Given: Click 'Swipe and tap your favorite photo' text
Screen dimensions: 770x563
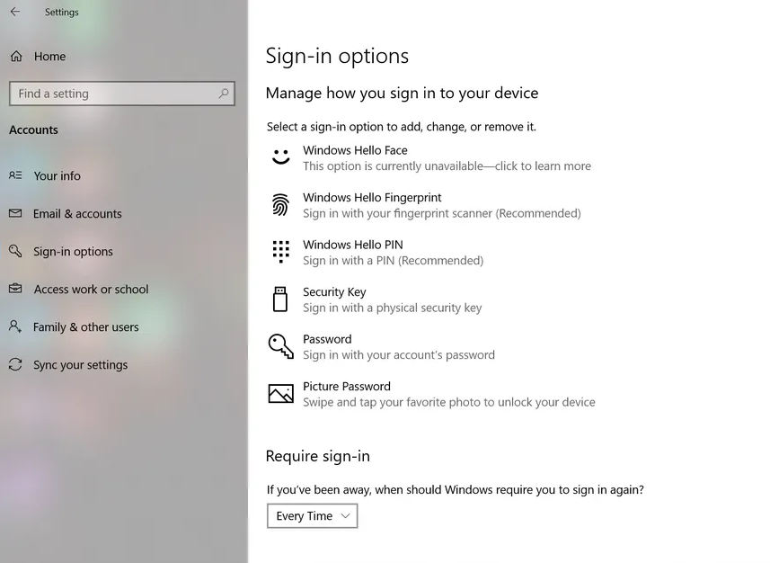Looking at the screenshot, I should [449, 402].
